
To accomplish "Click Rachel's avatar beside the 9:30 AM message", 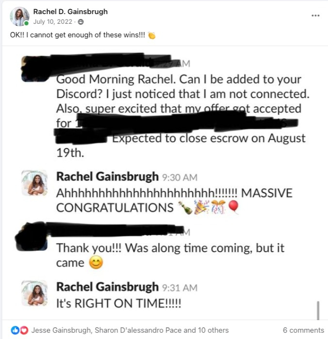I will click(x=34, y=183).
